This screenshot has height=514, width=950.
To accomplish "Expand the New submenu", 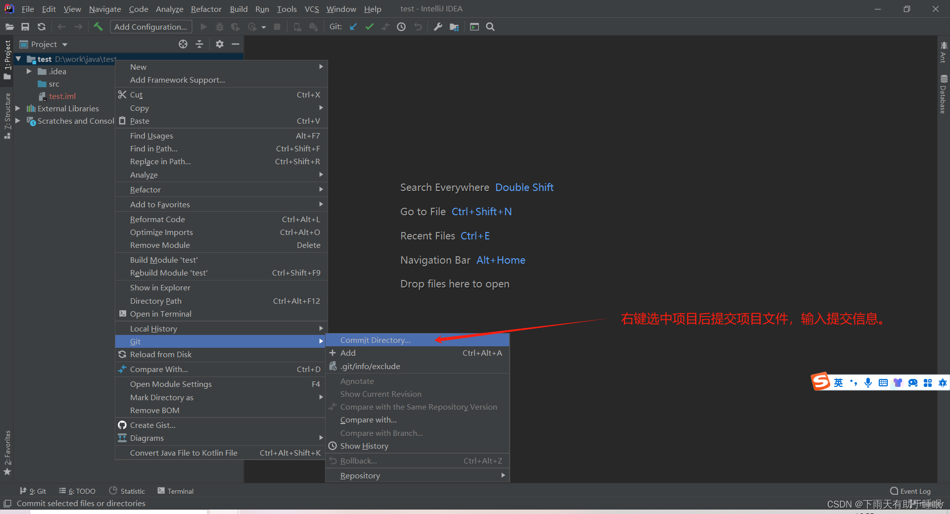I will pyautogui.click(x=221, y=67).
